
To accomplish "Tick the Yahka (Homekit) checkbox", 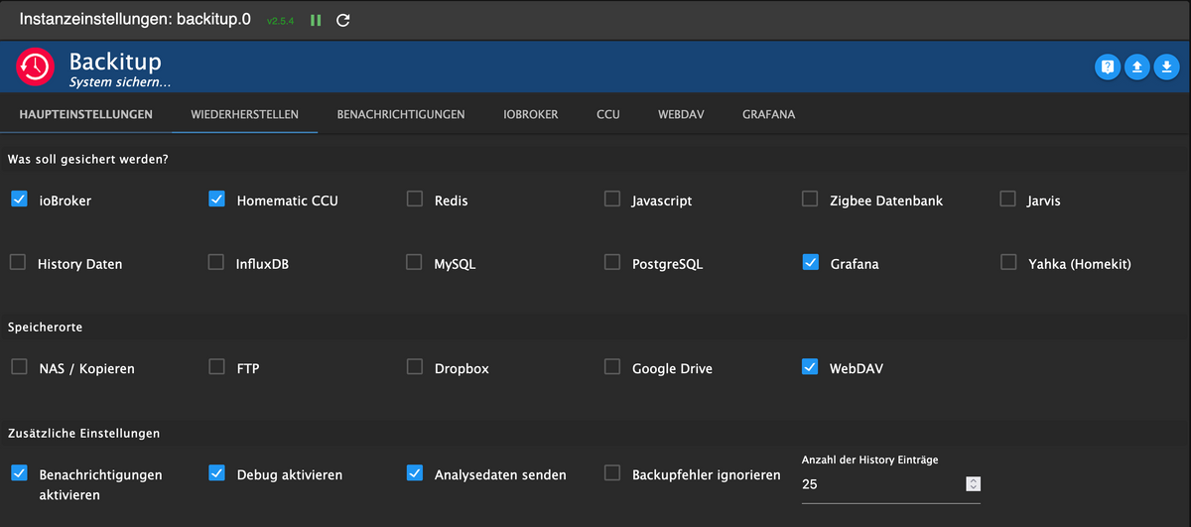I will tap(1008, 263).
